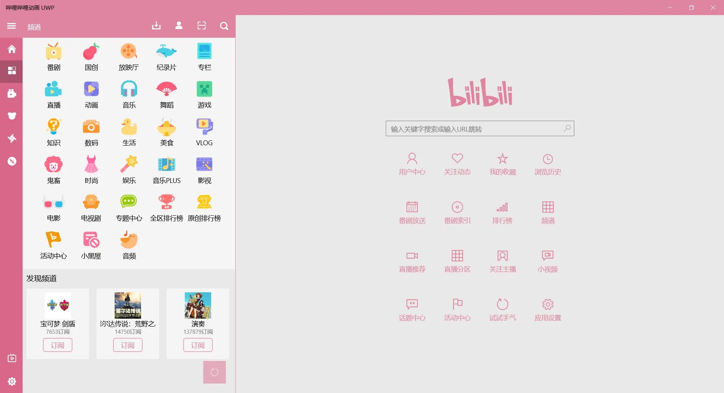The height and width of the screenshot is (393, 724).
Task: Click the download manager icon
Action: 156,26
